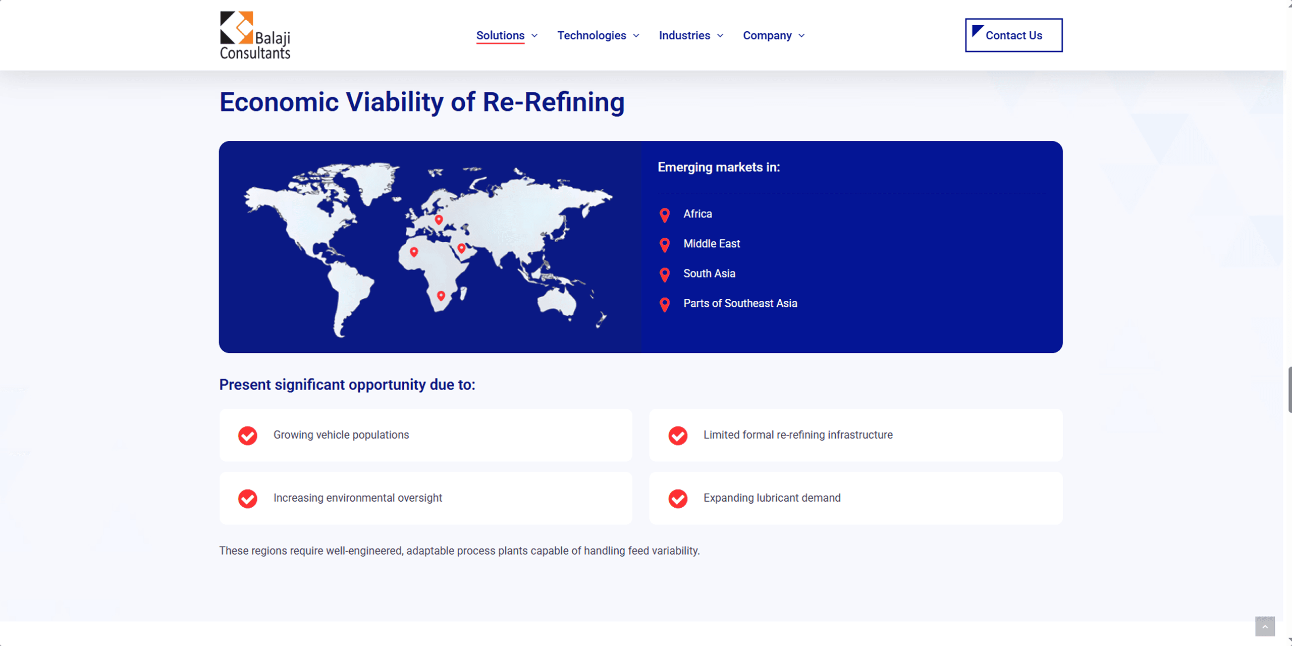Click the pin beside Parts of Southeast Asia

[x=665, y=304]
